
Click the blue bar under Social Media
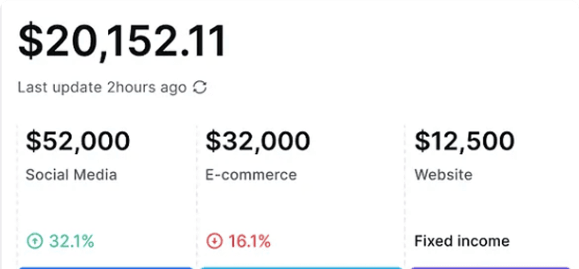pos(105,267)
